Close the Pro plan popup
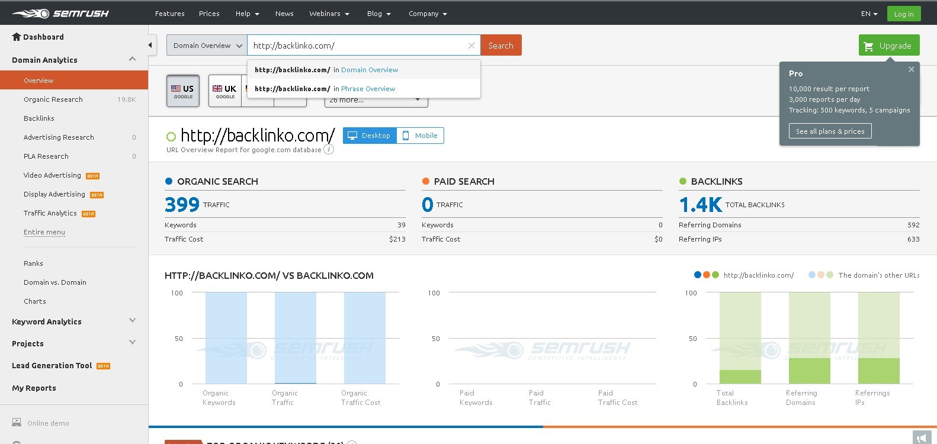 click(x=911, y=69)
